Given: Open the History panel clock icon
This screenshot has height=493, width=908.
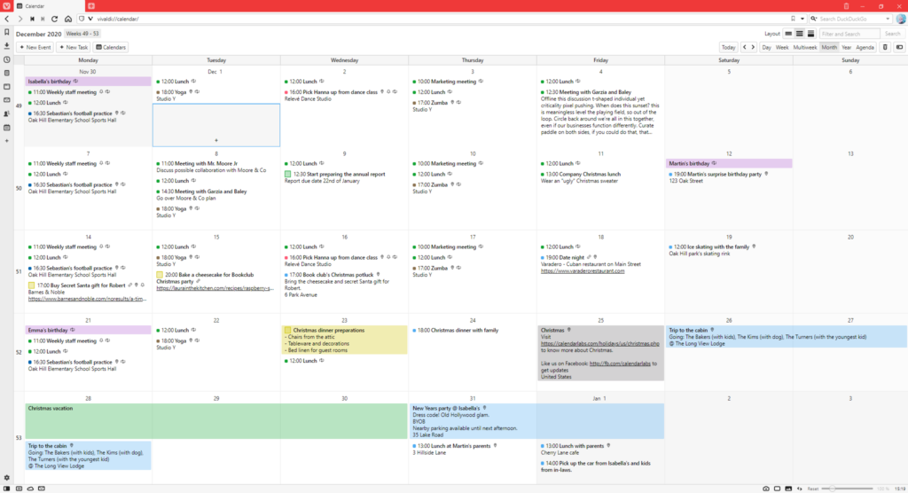Looking at the screenshot, I should pyautogui.click(x=6, y=59).
